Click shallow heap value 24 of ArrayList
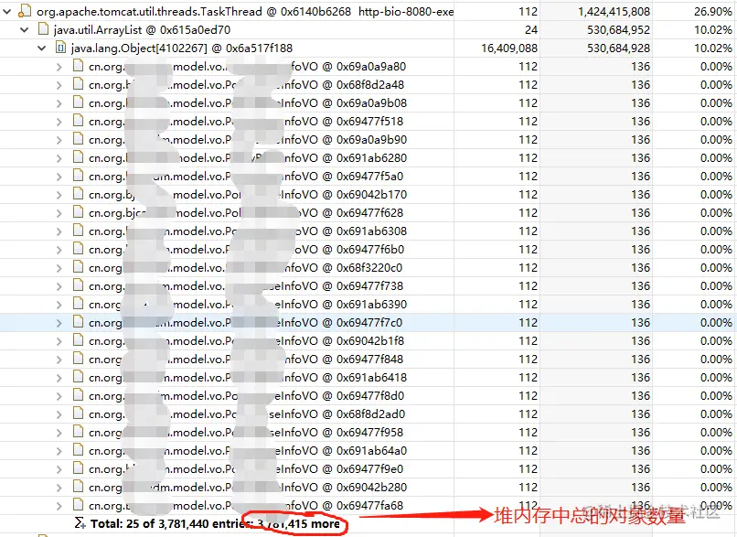Screen dimensions: 737x537 coord(531,29)
